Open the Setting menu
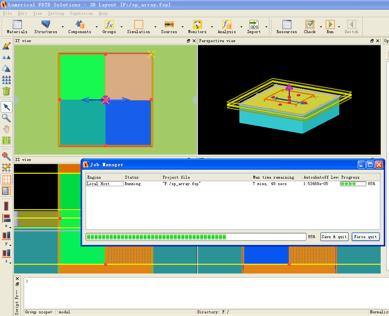389x316 pixels. pyautogui.click(x=56, y=14)
